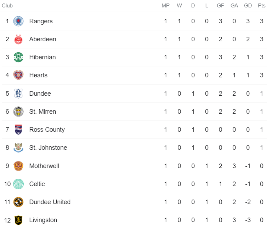Open the Rangers team name link
267x225 pixels.
[41, 21]
